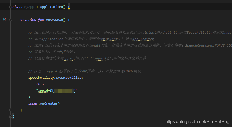Viewport: 232px width, 127px height.
Task: Collapse the MyApp class fold marker
Action: click(x=10, y=7)
